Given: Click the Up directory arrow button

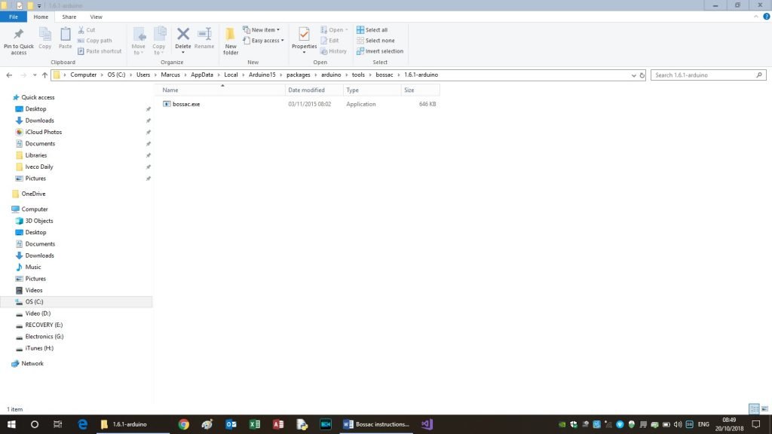Looking at the screenshot, I should (44, 75).
